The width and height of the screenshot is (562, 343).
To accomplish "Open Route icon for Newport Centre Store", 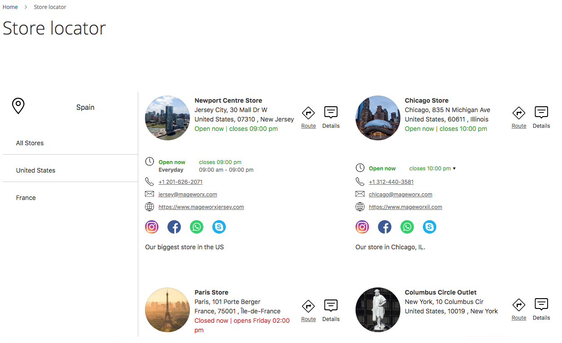I will tap(308, 113).
